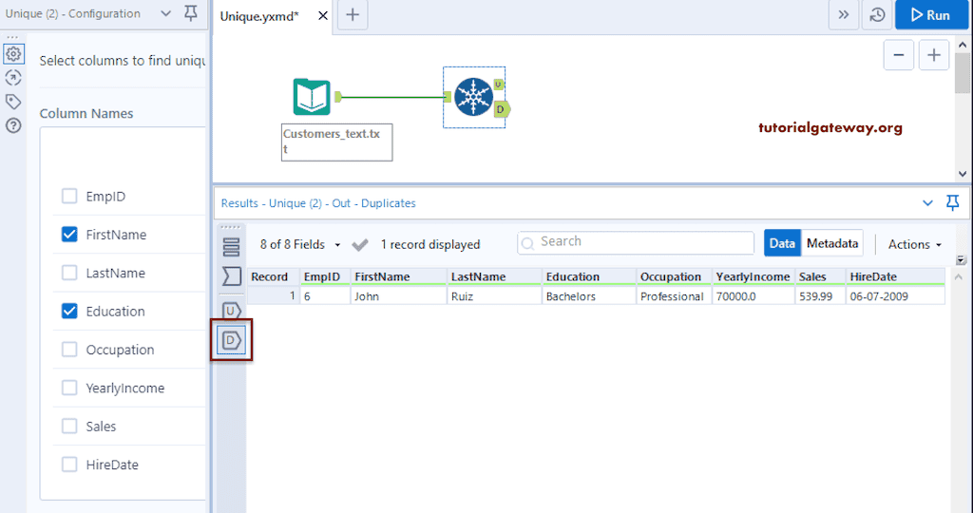973x513 pixels.
Task: Open the Actions dropdown menu
Action: pyautogui.click(x=915, y=244)
